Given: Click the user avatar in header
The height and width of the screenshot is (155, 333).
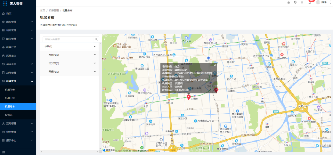Looking at the screenshot, I should [318, 2].
